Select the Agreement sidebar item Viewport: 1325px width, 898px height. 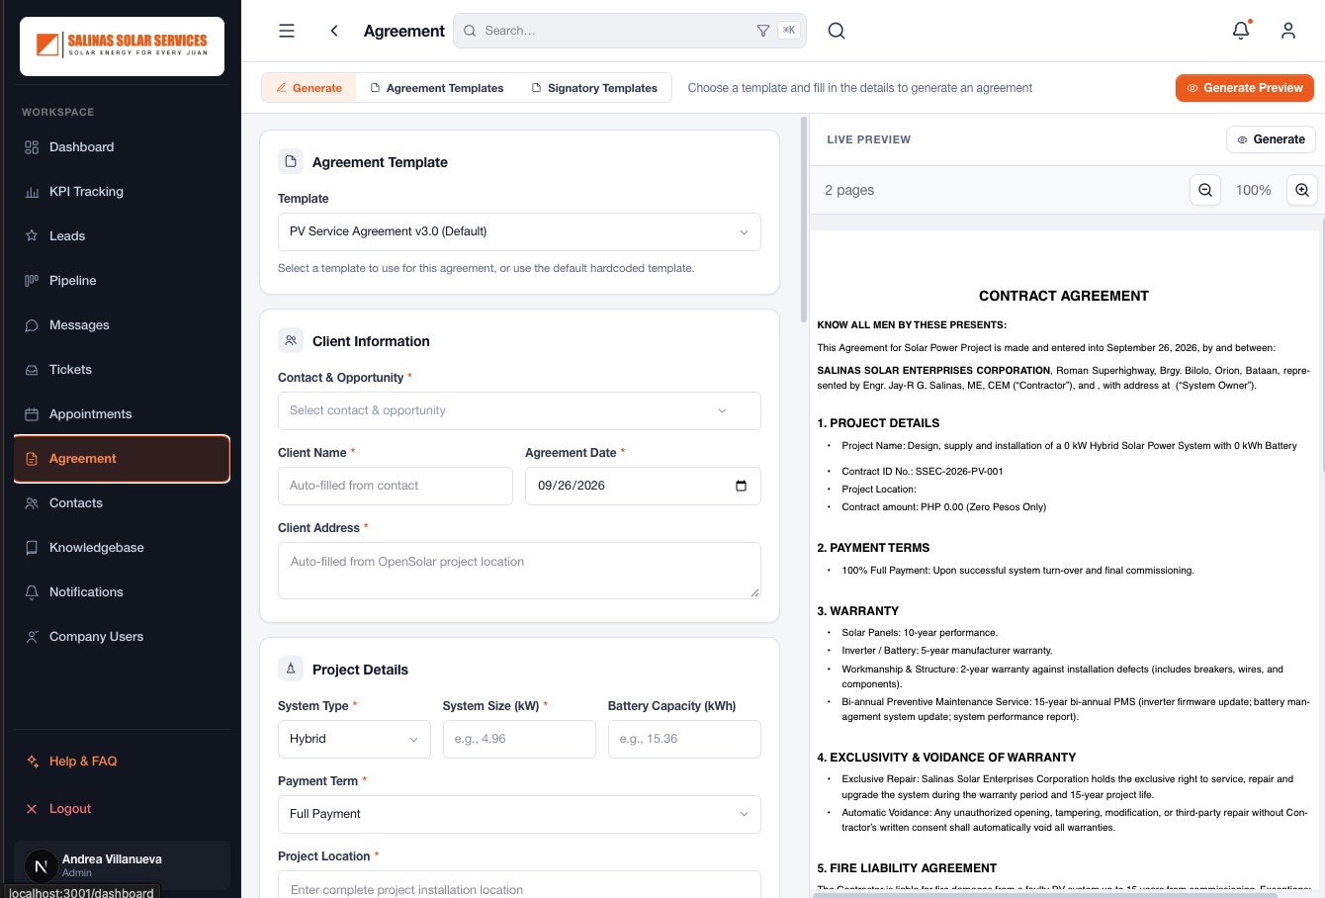pos(122,459)
